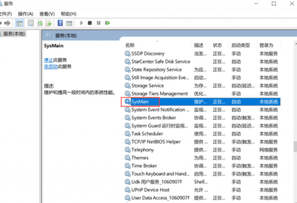Open the 文件(F) menu
Viewport: 297px width, 203px height.
pos(6,14)
